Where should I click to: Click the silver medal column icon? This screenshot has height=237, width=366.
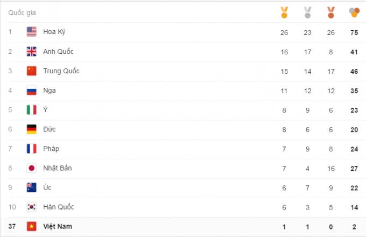click(307, 11)
